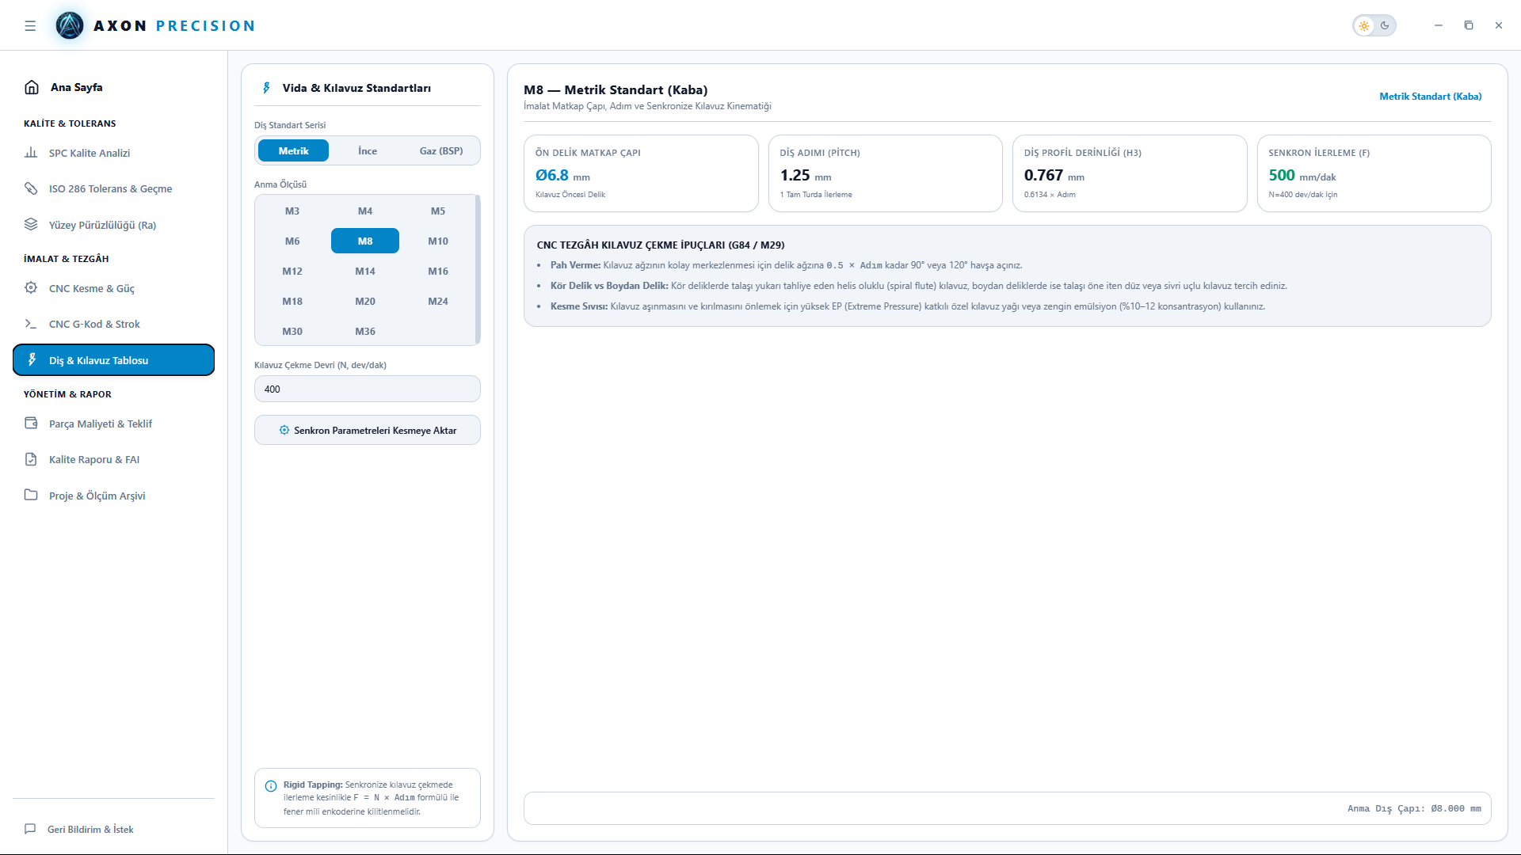The width and height of the screenshot is (1521, 855).
Task: Click the 0.767 mm profile depth value
Action: (1054, 176)
